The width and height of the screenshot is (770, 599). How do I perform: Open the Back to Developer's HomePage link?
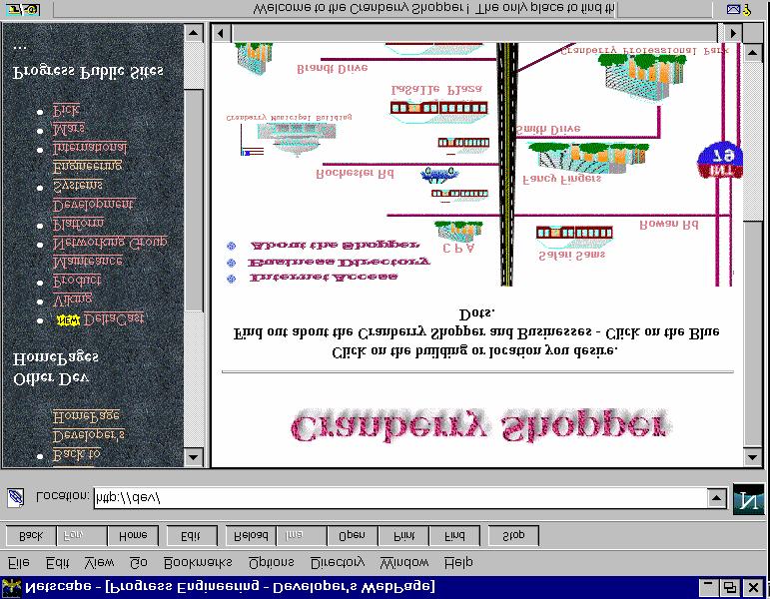89,435
